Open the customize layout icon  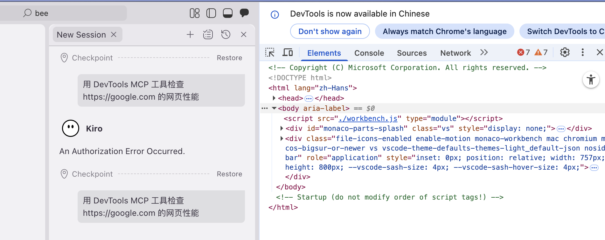click(194, 13)
